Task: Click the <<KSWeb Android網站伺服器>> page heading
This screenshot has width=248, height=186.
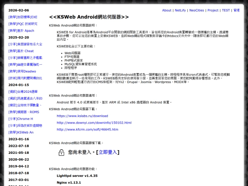Action: click(89, 17)
